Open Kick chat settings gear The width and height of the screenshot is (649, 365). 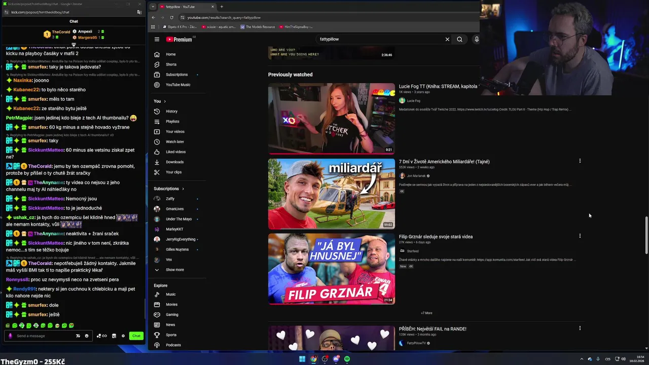123,336
